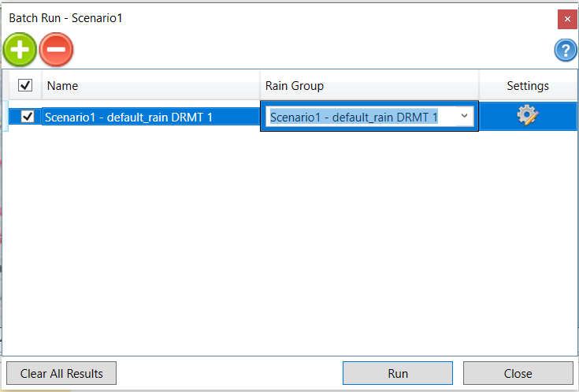Close the Batch Run window with the red X
579x392 pixels.
tap(566, 18)
